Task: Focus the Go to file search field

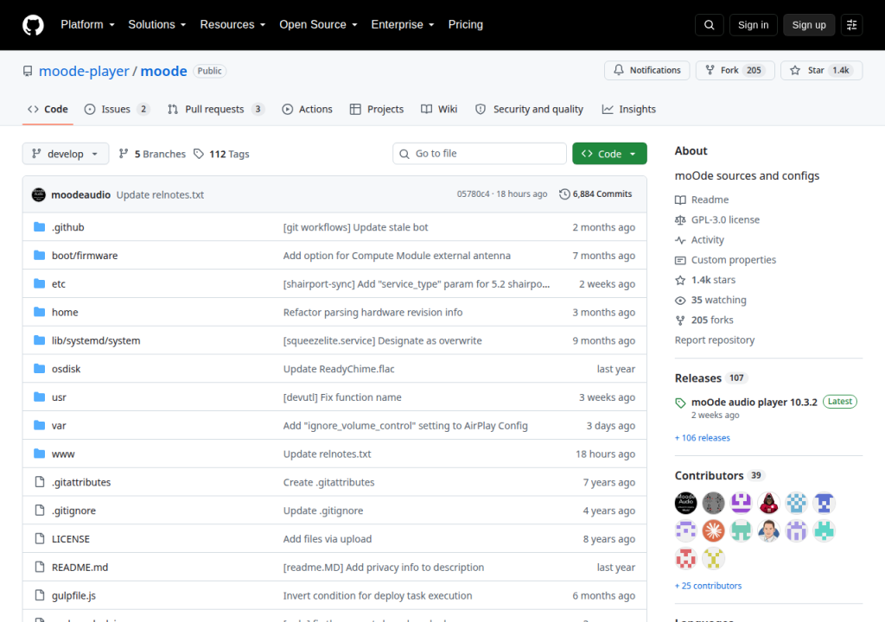Action: click(479, 154)
